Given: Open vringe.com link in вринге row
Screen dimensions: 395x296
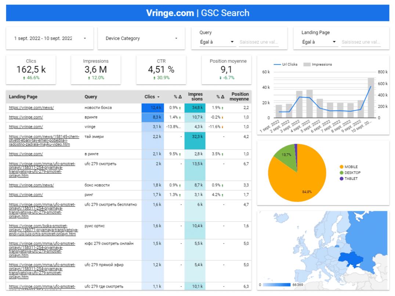Looking at the screenshot, I should [26, 117].
